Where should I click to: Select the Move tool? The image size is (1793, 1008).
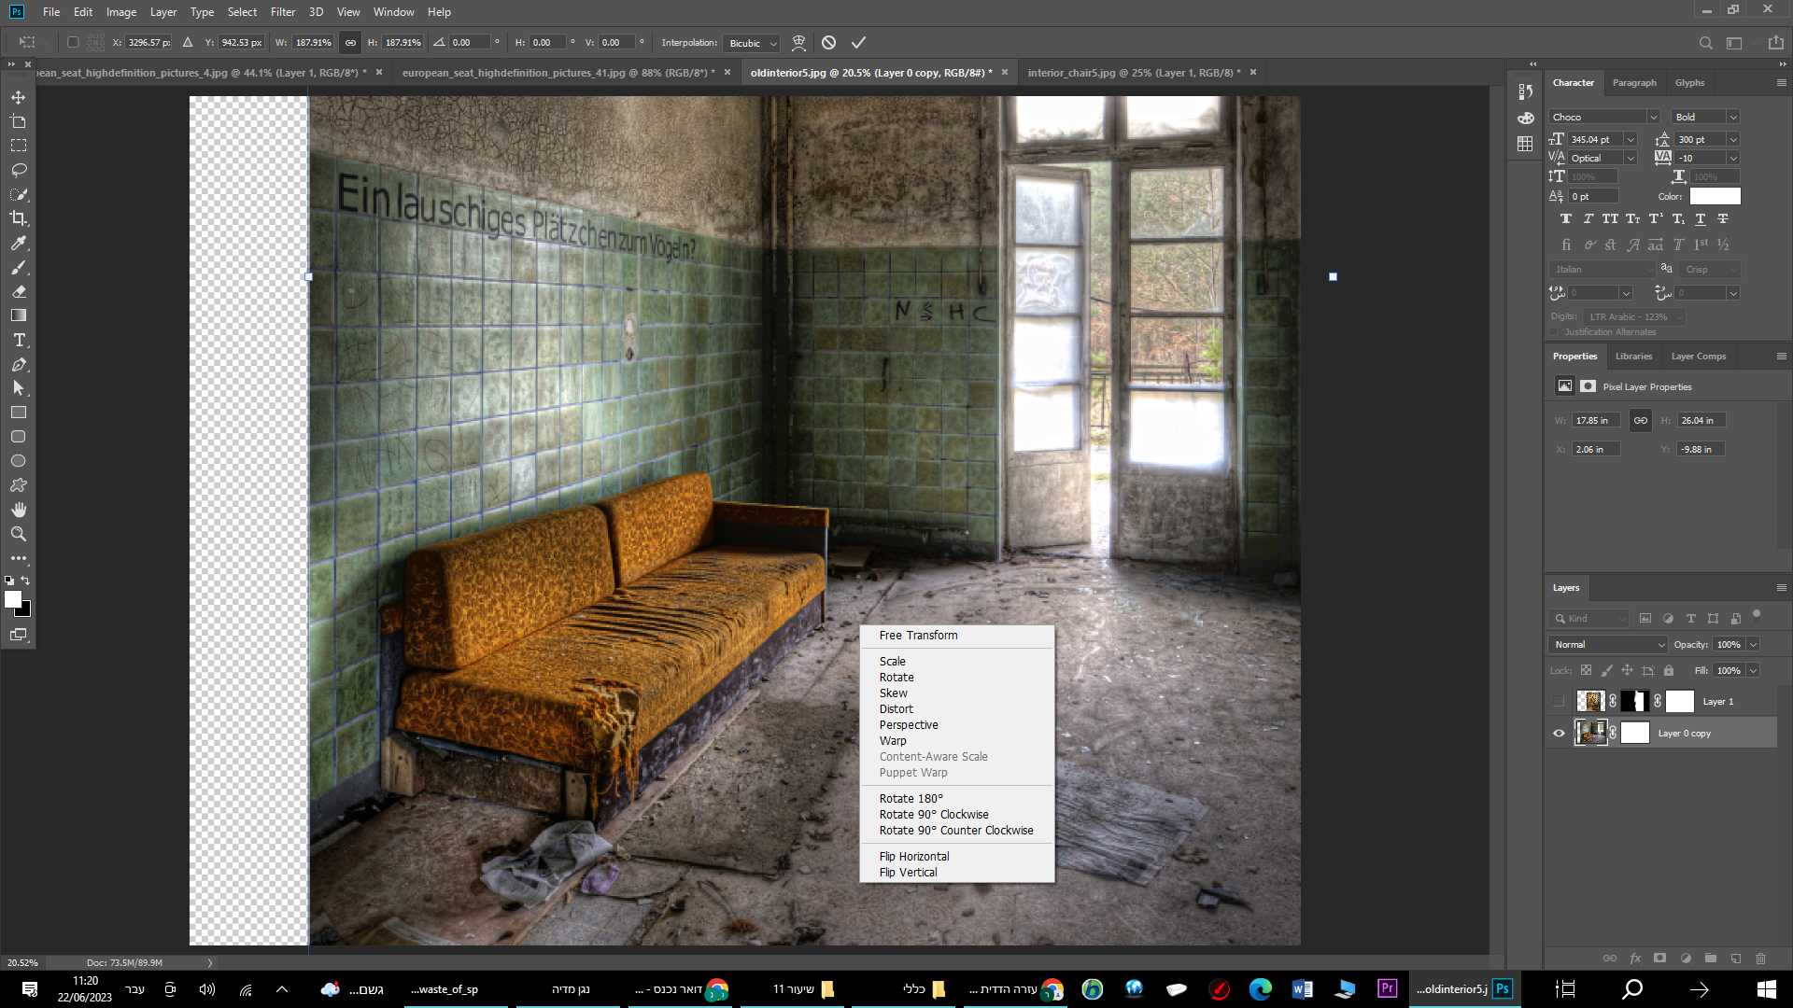click(19, 97)
